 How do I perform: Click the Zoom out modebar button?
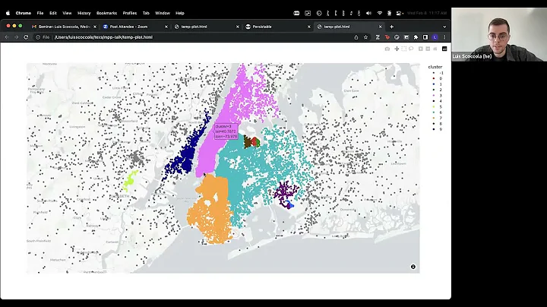coord(428,49)
